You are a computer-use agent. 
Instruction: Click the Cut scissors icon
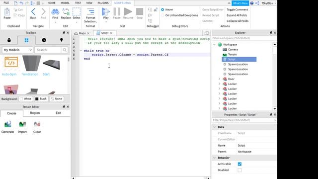[15, 9]
